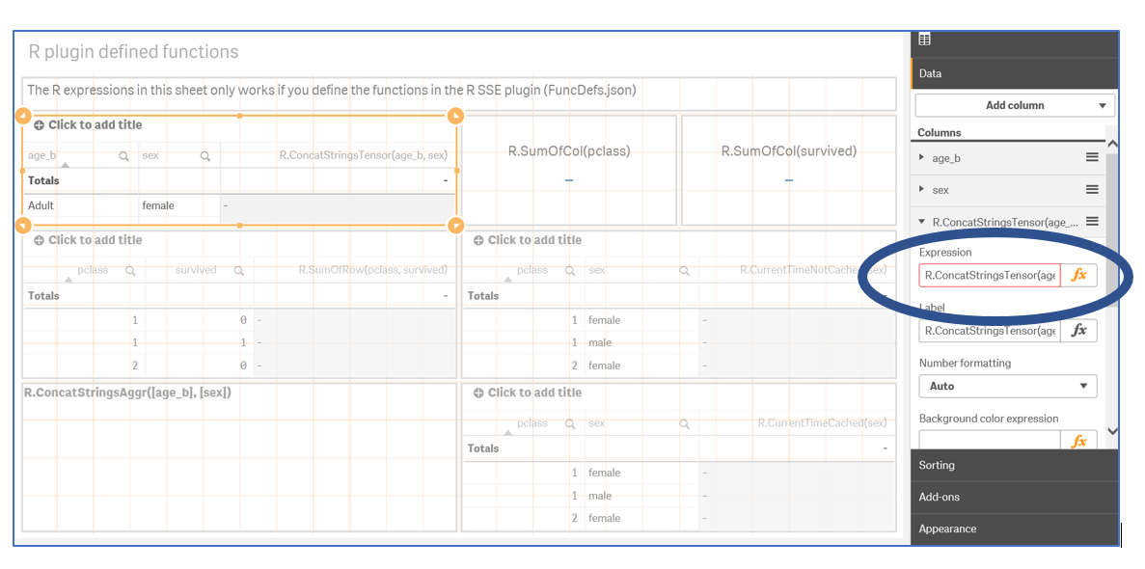
Task: Click to add title on the selected table
Action: click(95, 125)
